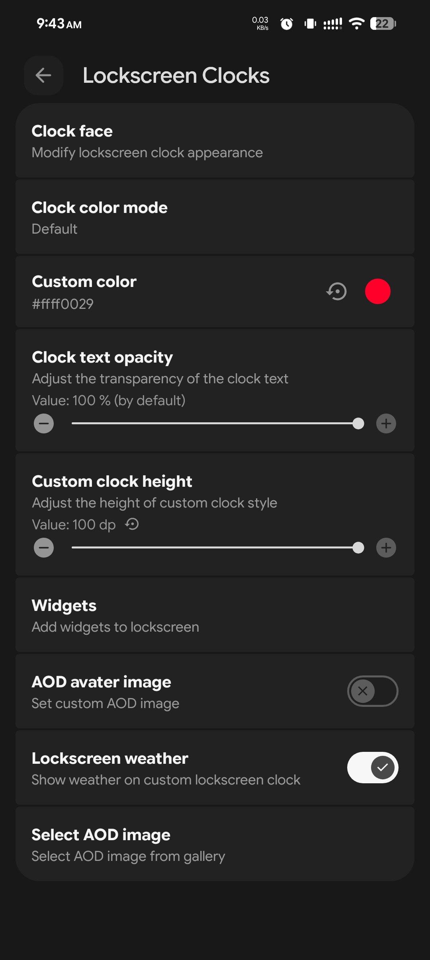
Task: Tap the Wi-Fi status icon
Action: [356, 24]
